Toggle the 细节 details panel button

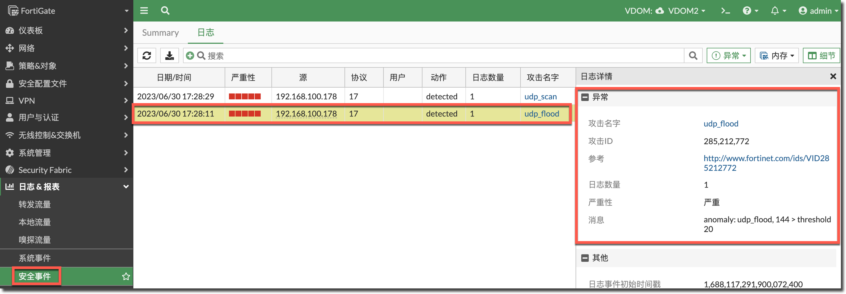821,56
